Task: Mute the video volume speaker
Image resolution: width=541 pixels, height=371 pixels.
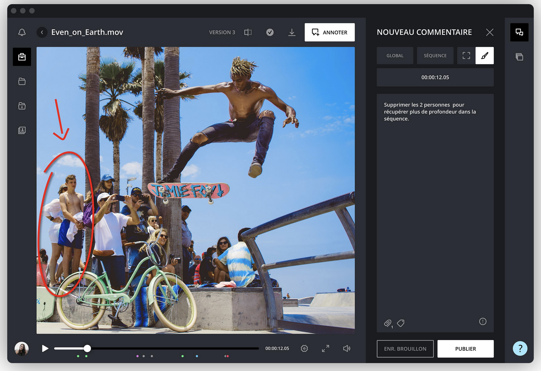Action: [347, 349]
